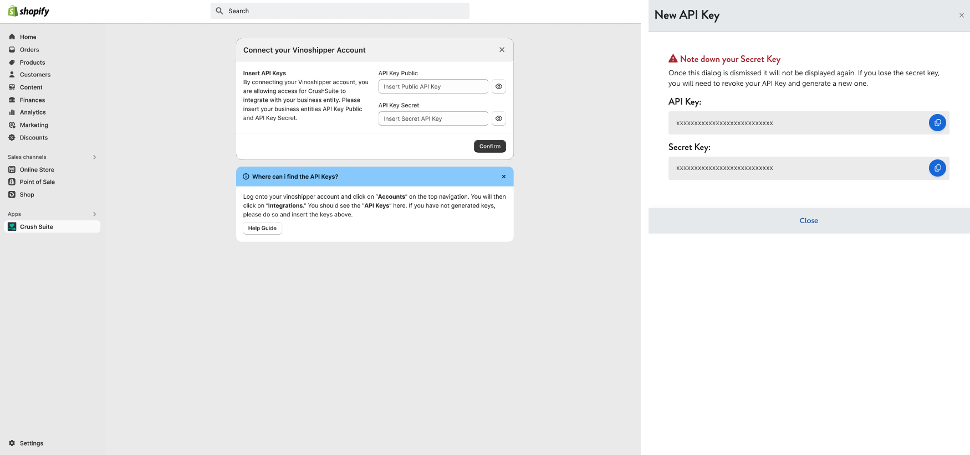Screen dimensions: 970x455
Task: Dismiss the Where can i find API Keys banner
Action: tap(504, 177)
